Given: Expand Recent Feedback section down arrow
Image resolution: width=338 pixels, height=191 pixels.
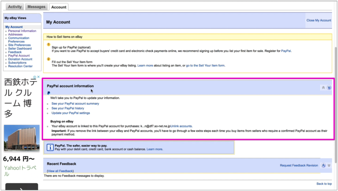Looking at the screenshot, I should 329,165.
